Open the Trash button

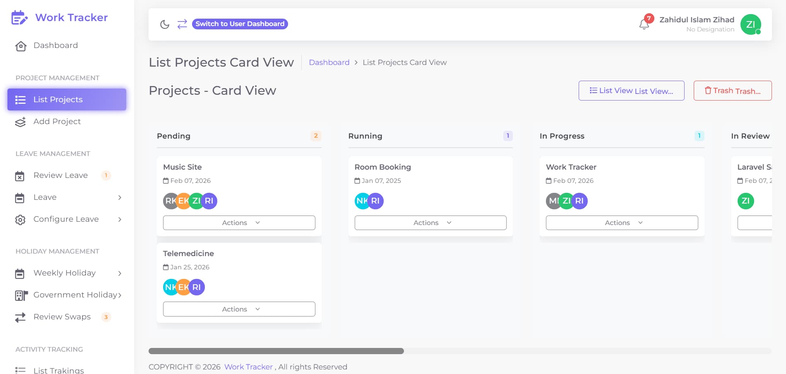(733, 91)
